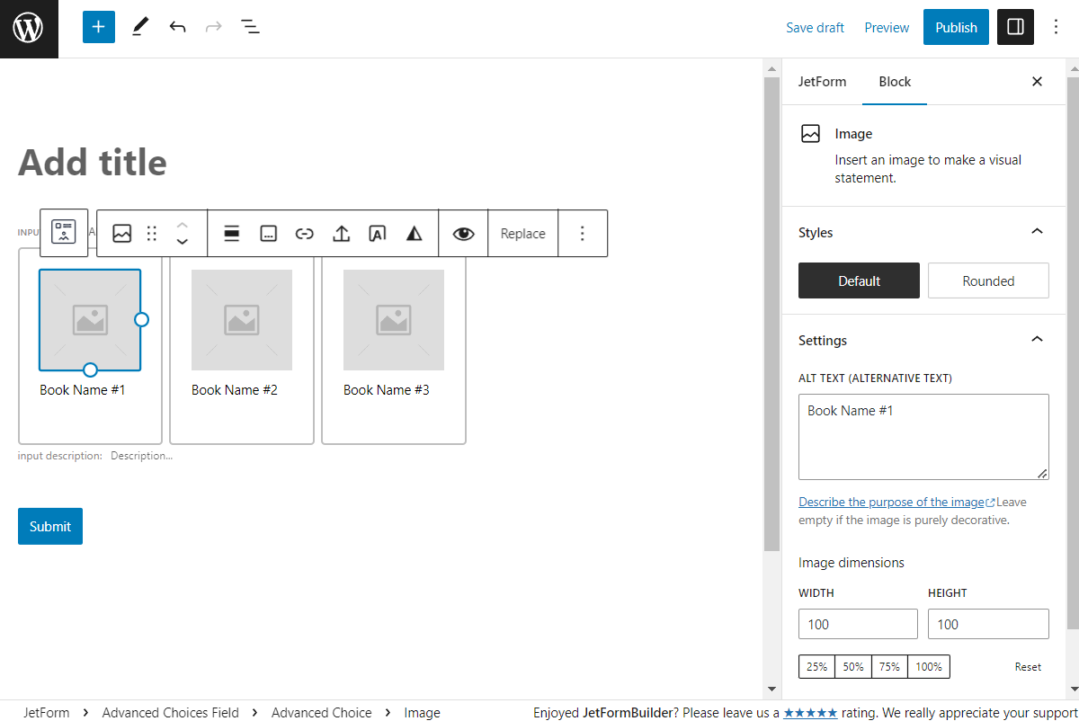Open the block options three-dot menu
This screenshot has width=1079, height=721.
[583, 233]
